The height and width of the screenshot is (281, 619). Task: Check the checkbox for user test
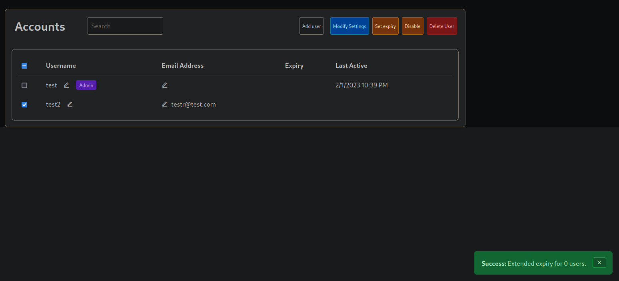pos(24,85)
